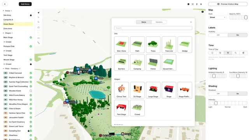Select the Trees item
Viewport: 249px width, 140px height.
tap(153, 45)
